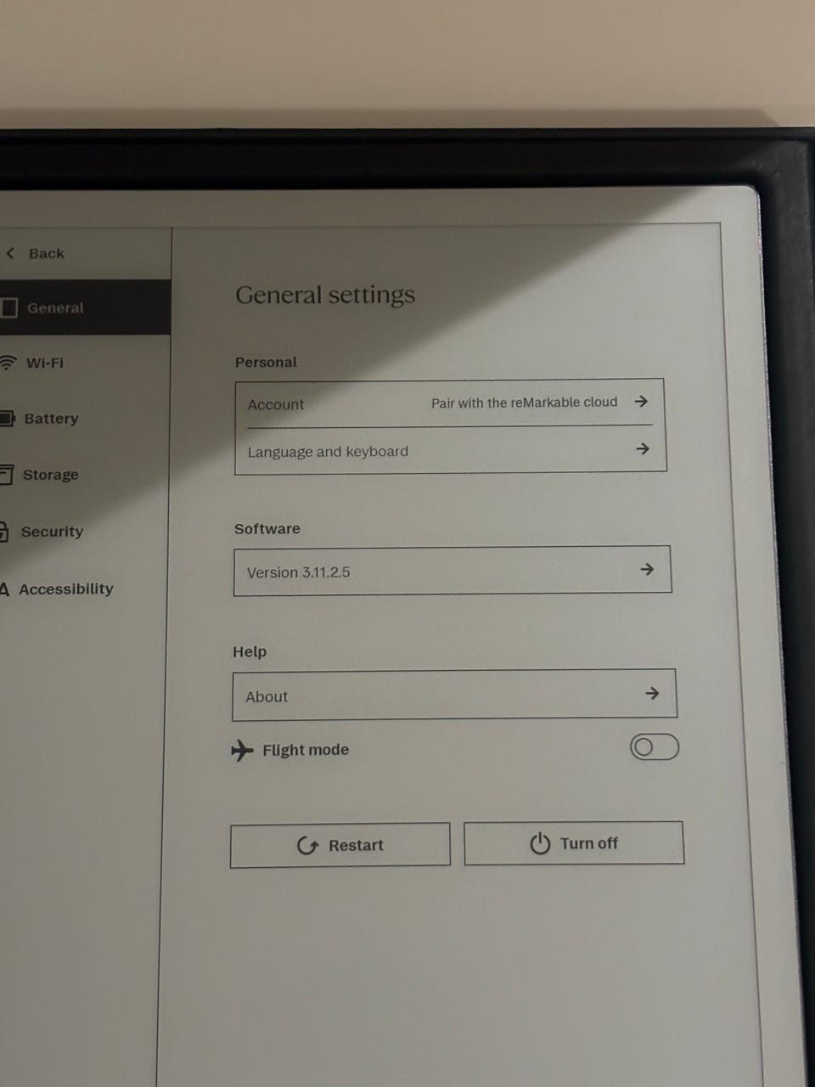Click the Wi-Fi signal icon
Viewport: 815px width, 1087px height.
8,363
